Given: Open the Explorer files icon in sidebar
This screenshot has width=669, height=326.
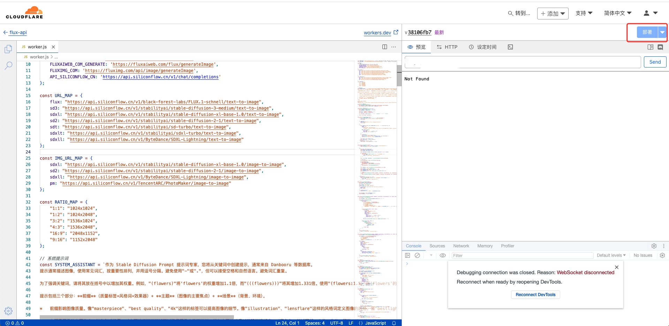Looking at the screenshot, I should coord(8,49).
